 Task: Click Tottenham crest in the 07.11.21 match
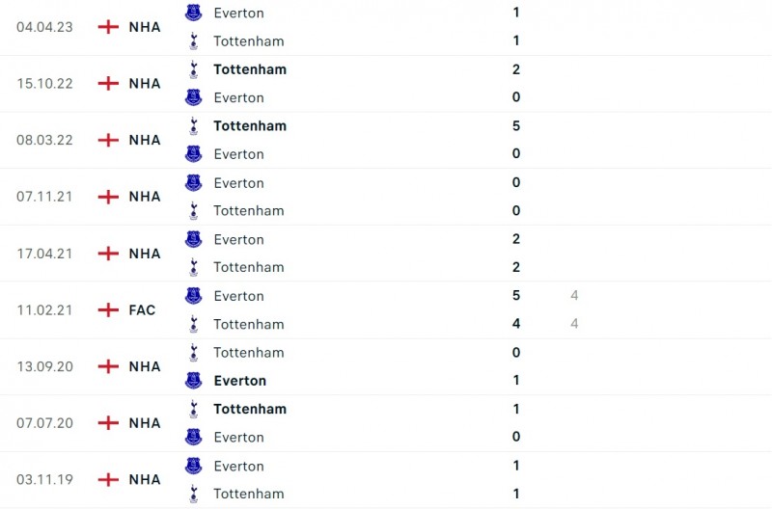[194, 210]
